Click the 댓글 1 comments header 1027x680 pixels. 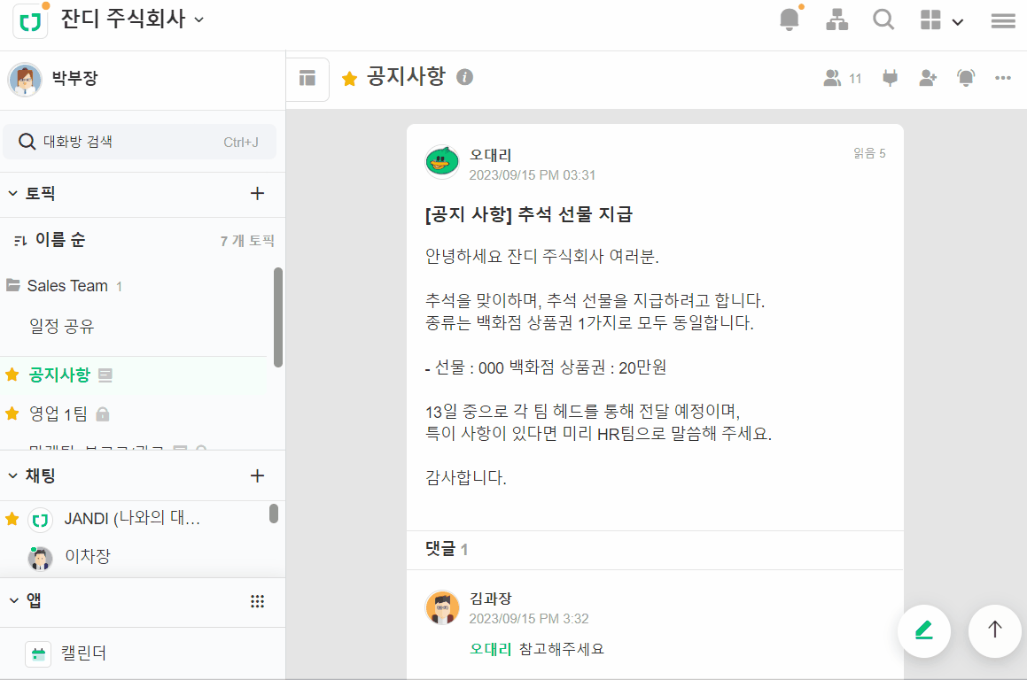447,549
